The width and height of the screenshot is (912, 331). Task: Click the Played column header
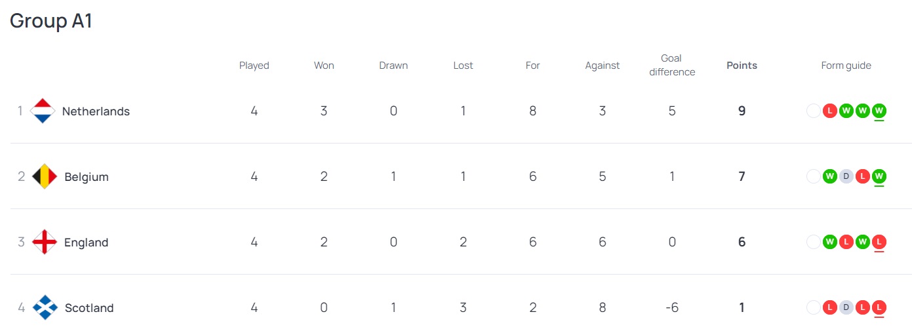click(x=254, y=66)
